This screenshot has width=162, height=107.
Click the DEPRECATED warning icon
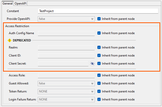[x=10, y=40]
